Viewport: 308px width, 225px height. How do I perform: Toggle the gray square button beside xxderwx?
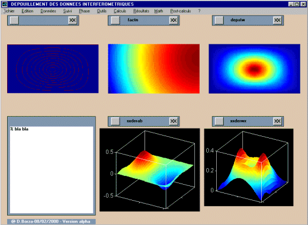[x=219, y=121]
